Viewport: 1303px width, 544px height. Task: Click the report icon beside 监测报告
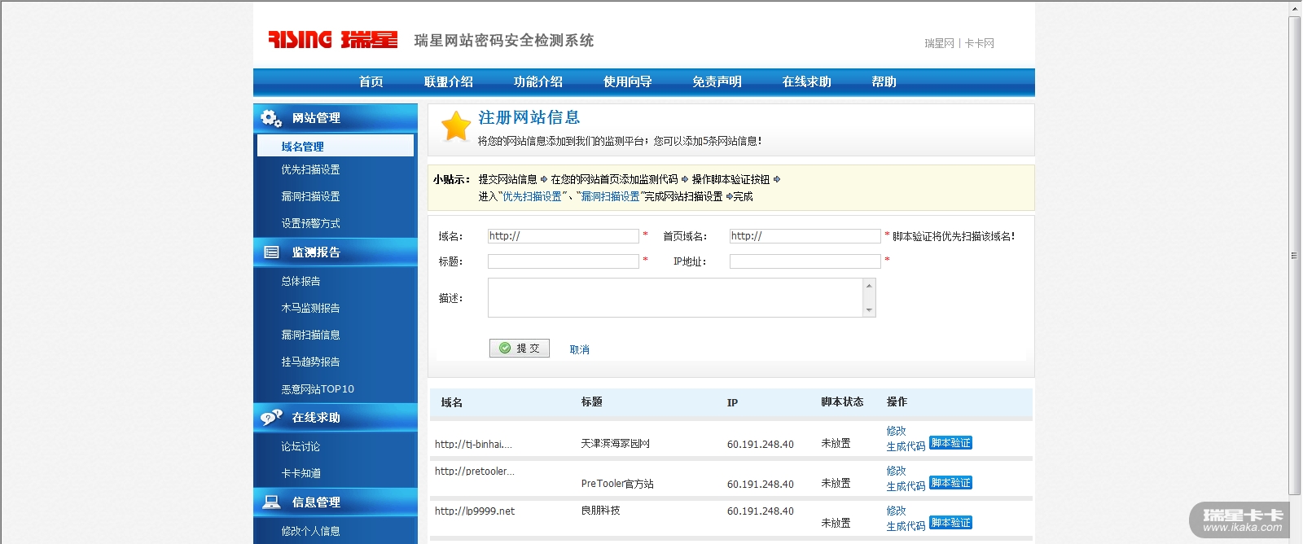[271, 252]
